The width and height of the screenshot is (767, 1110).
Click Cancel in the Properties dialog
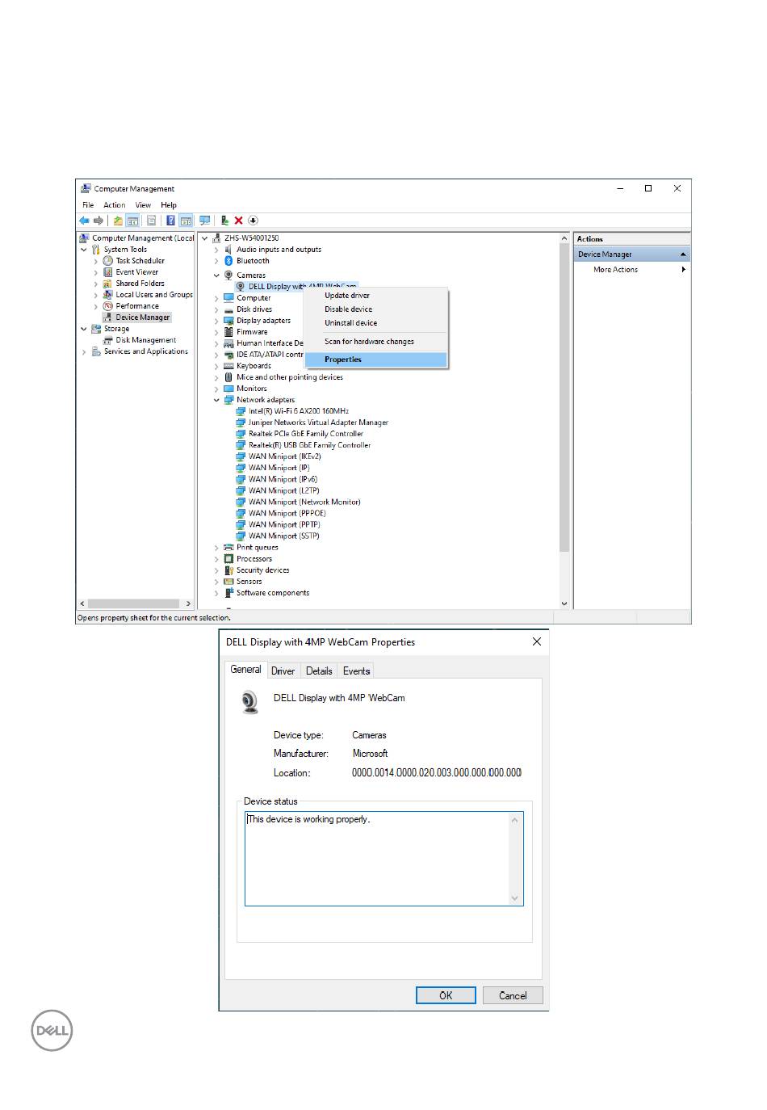513,995
